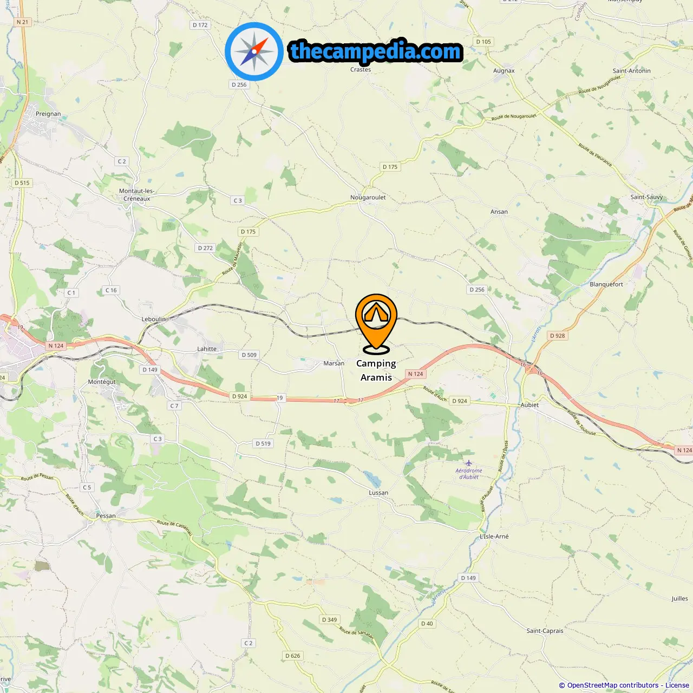
Task: Click the Aérodrome d'Aubiet airplane icon
Action: point(468,463)
